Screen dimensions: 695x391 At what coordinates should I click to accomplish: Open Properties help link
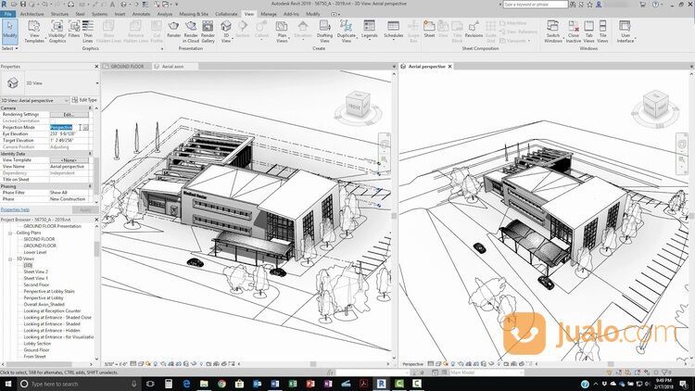15,209
